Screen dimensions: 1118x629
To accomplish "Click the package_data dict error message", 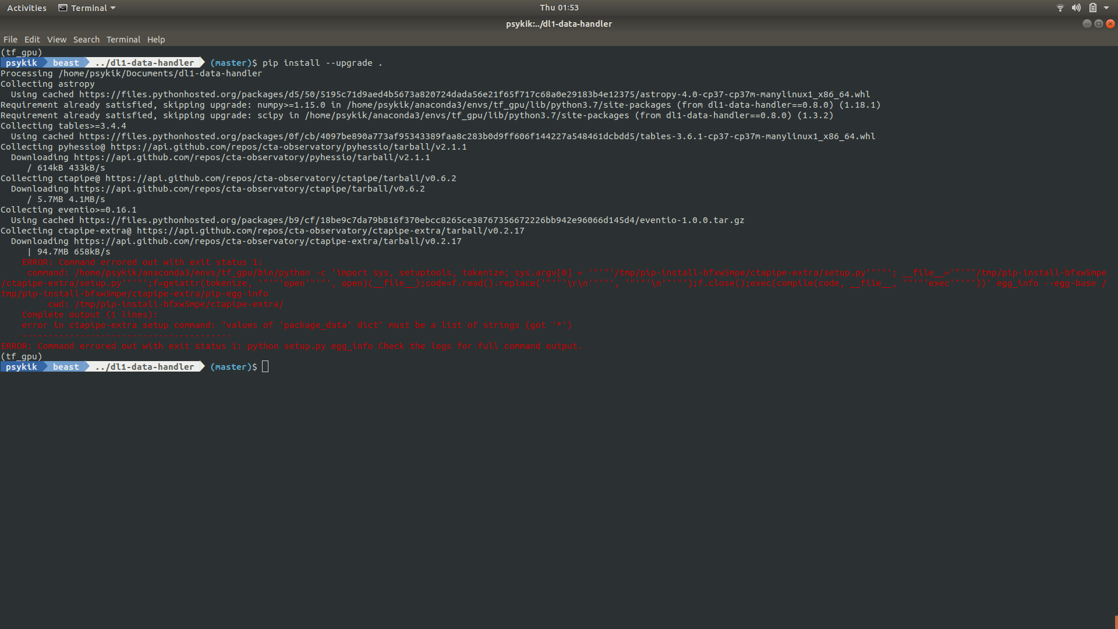I will pyautogui.click(x=297, y=325).
